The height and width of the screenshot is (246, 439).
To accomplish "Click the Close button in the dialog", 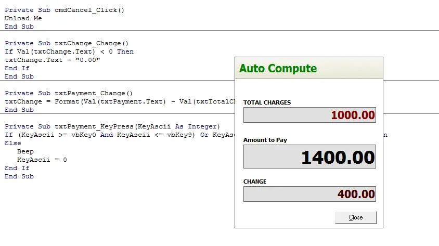I will coord(356,217).
